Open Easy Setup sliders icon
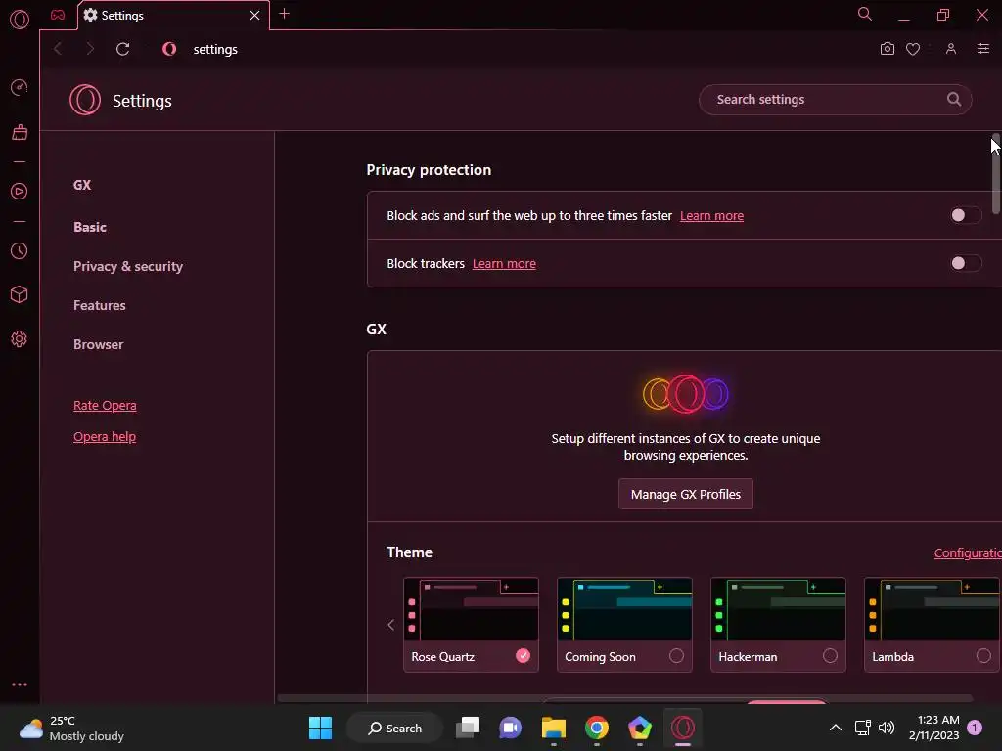The width and height of the screenshot is (1002, 751). [982, 49]
